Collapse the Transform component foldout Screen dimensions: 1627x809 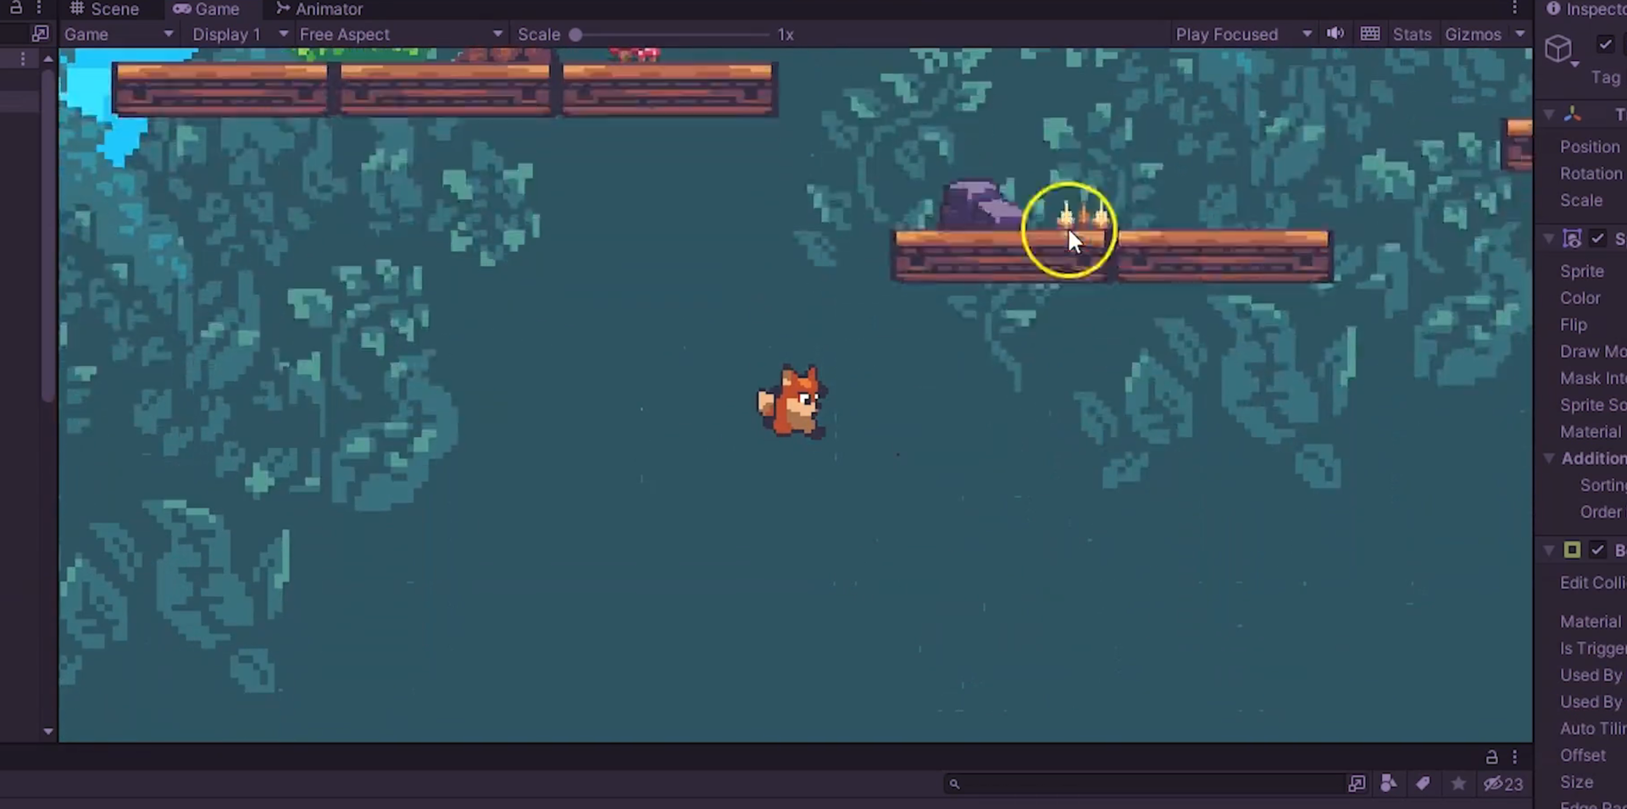click(1549, 114)
